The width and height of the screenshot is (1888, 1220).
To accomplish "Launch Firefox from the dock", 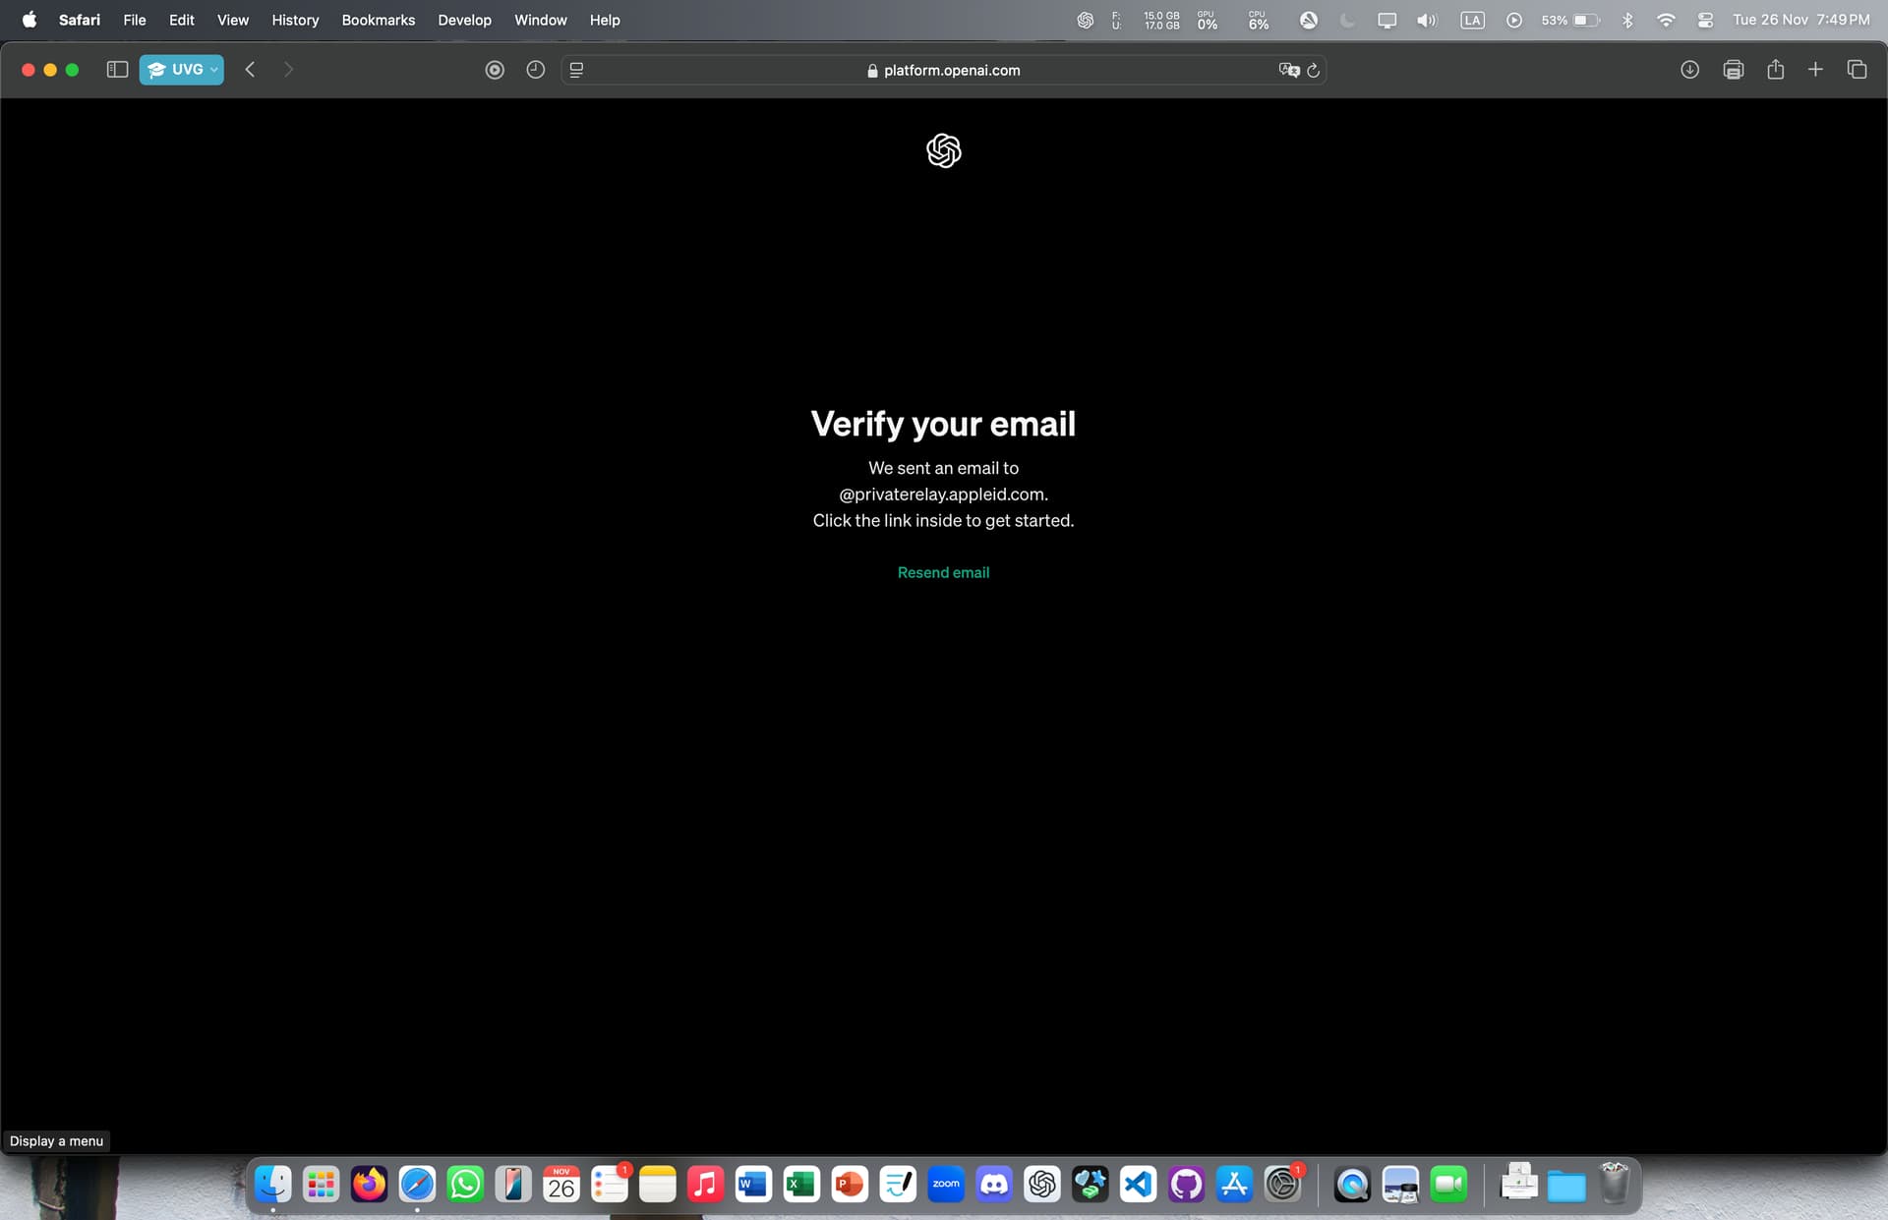I will pyautogui.click(x=370, y=1184).
